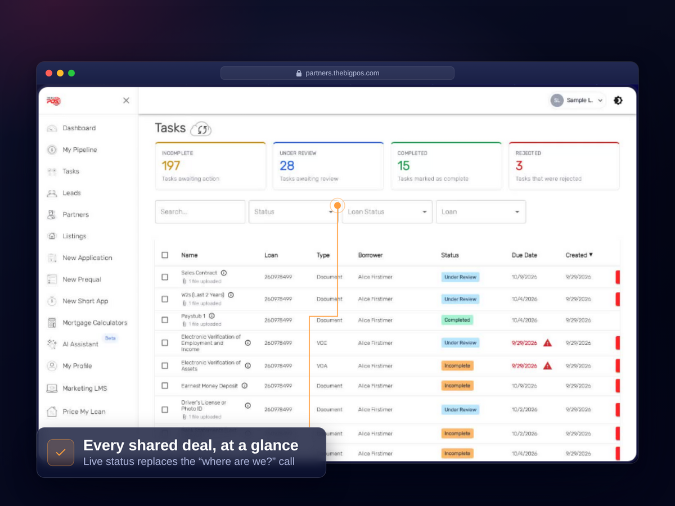This screenshot has width=675, height=506.
Task: Toggle the theme brightness icon in the header
Action: [618, 101]
